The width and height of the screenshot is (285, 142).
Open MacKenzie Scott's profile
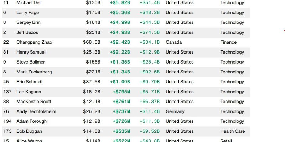tap(34, 102)
